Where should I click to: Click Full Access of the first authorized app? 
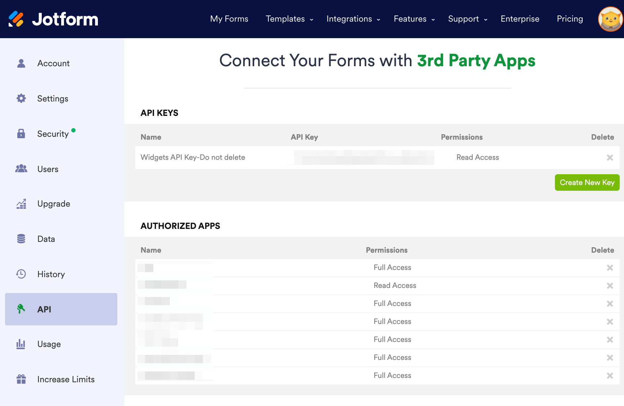pos(392,267)
